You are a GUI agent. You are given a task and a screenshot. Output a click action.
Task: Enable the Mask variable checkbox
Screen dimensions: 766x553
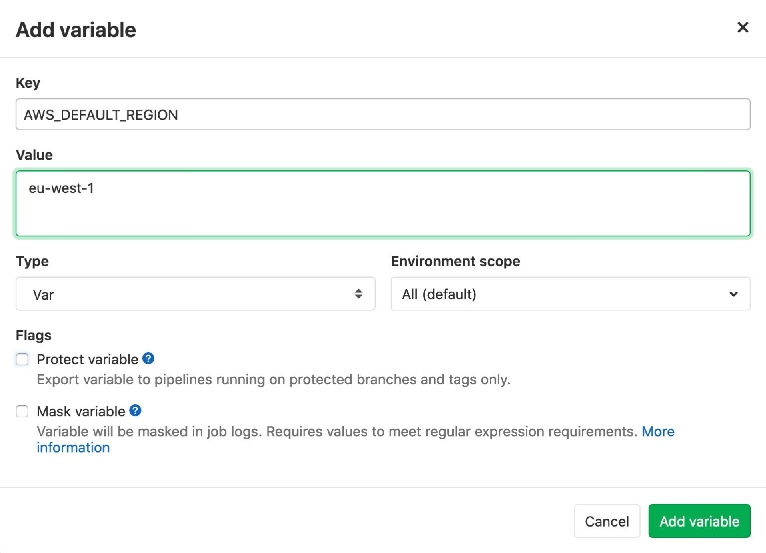tap(22, 411)
